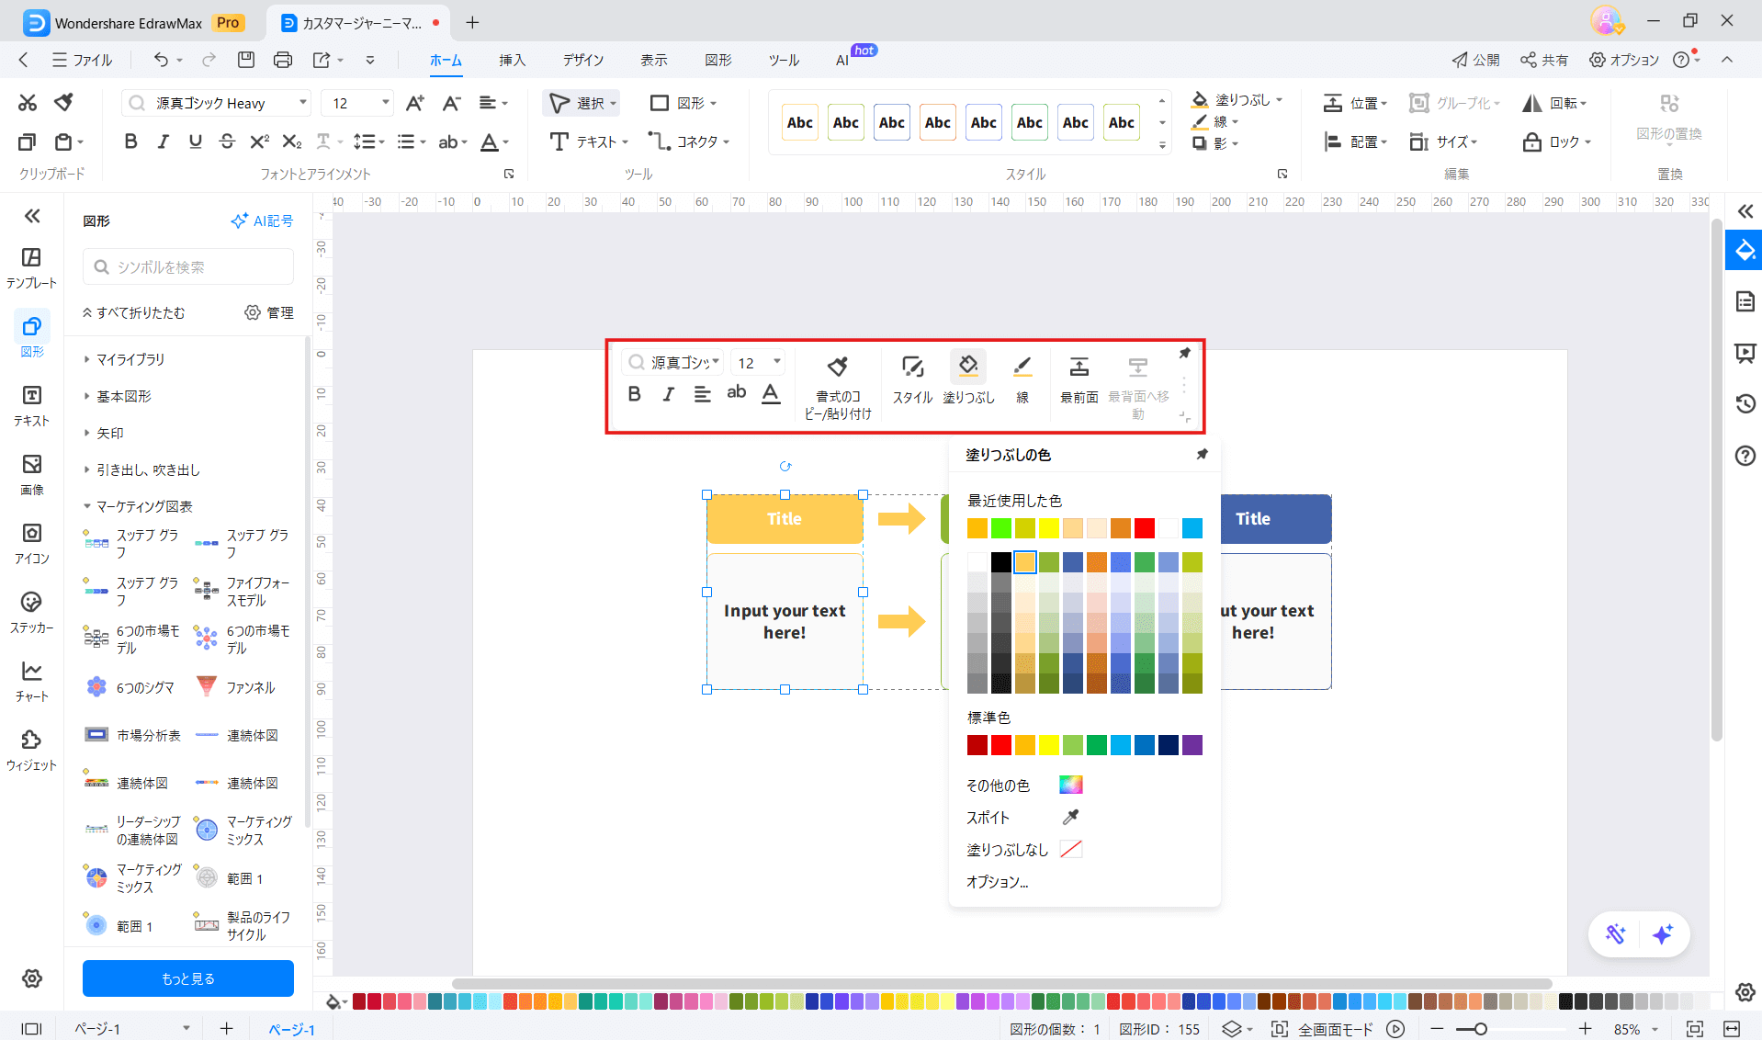
Task: Click AI記号 link
Action: click(x=262, y=220)
